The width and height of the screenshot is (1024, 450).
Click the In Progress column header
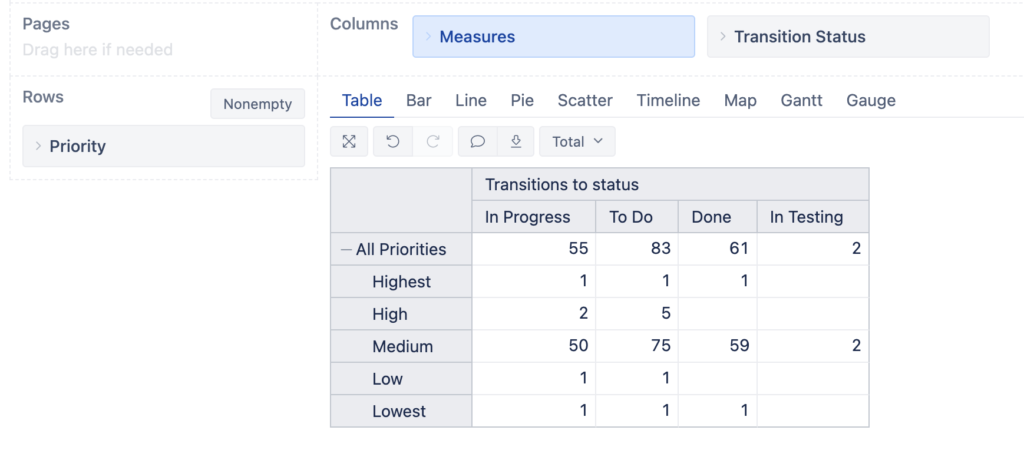coord(527,217)
